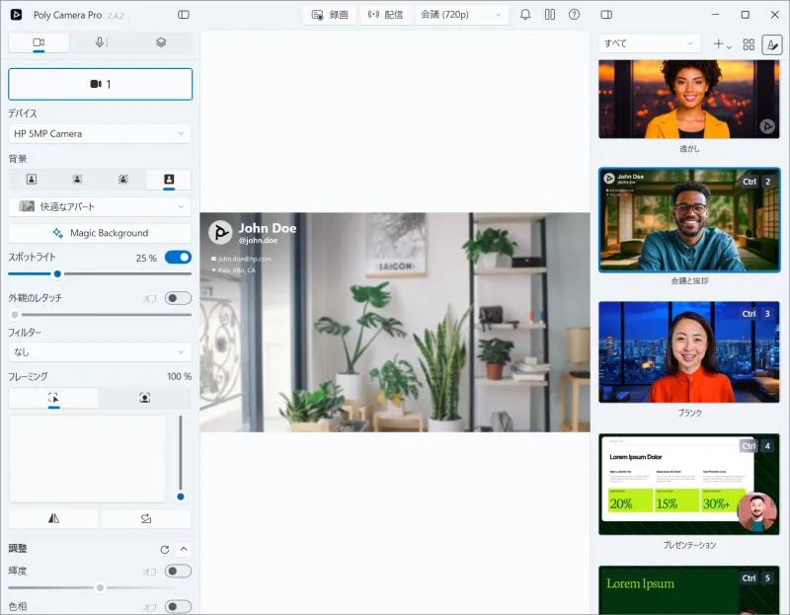
Task: Open the 会議 (720p) resolution dropdown
Action: point(461,15)
